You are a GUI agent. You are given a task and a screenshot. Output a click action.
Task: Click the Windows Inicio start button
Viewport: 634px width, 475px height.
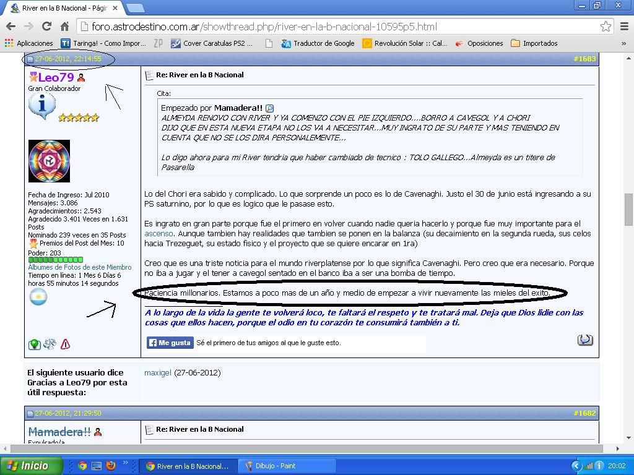click(31, 466)
